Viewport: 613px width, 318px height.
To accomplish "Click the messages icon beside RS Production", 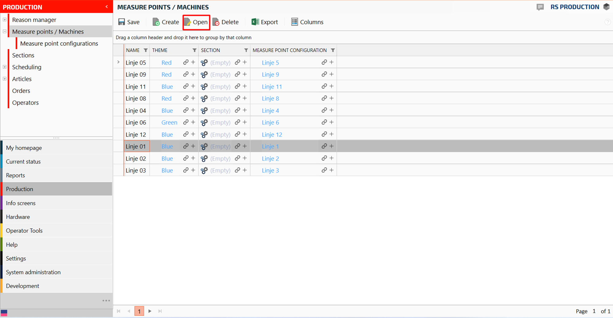I will (x=540, y=7).
